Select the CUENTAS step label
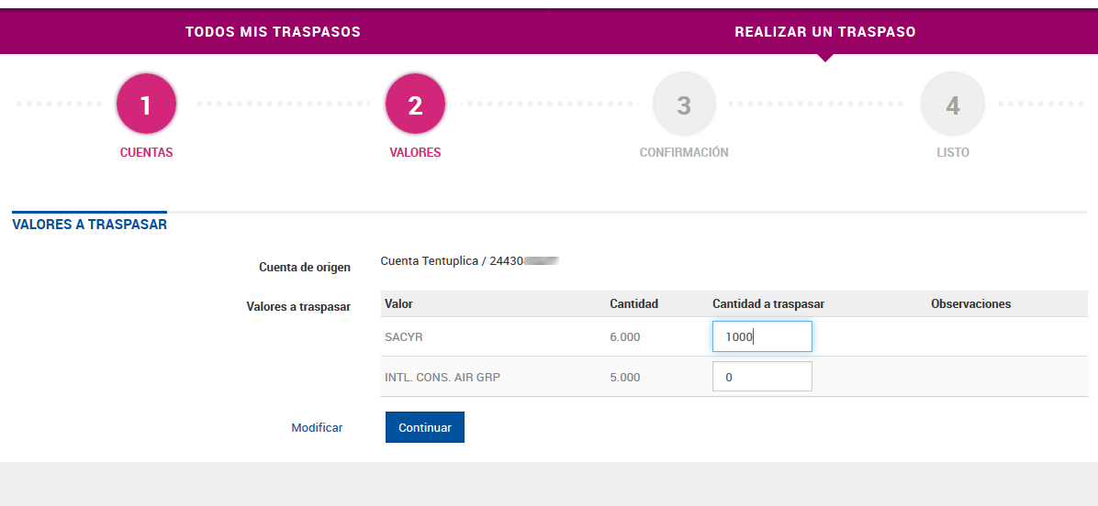Screen dimensions: 1098x506 [x=146, y=153]
